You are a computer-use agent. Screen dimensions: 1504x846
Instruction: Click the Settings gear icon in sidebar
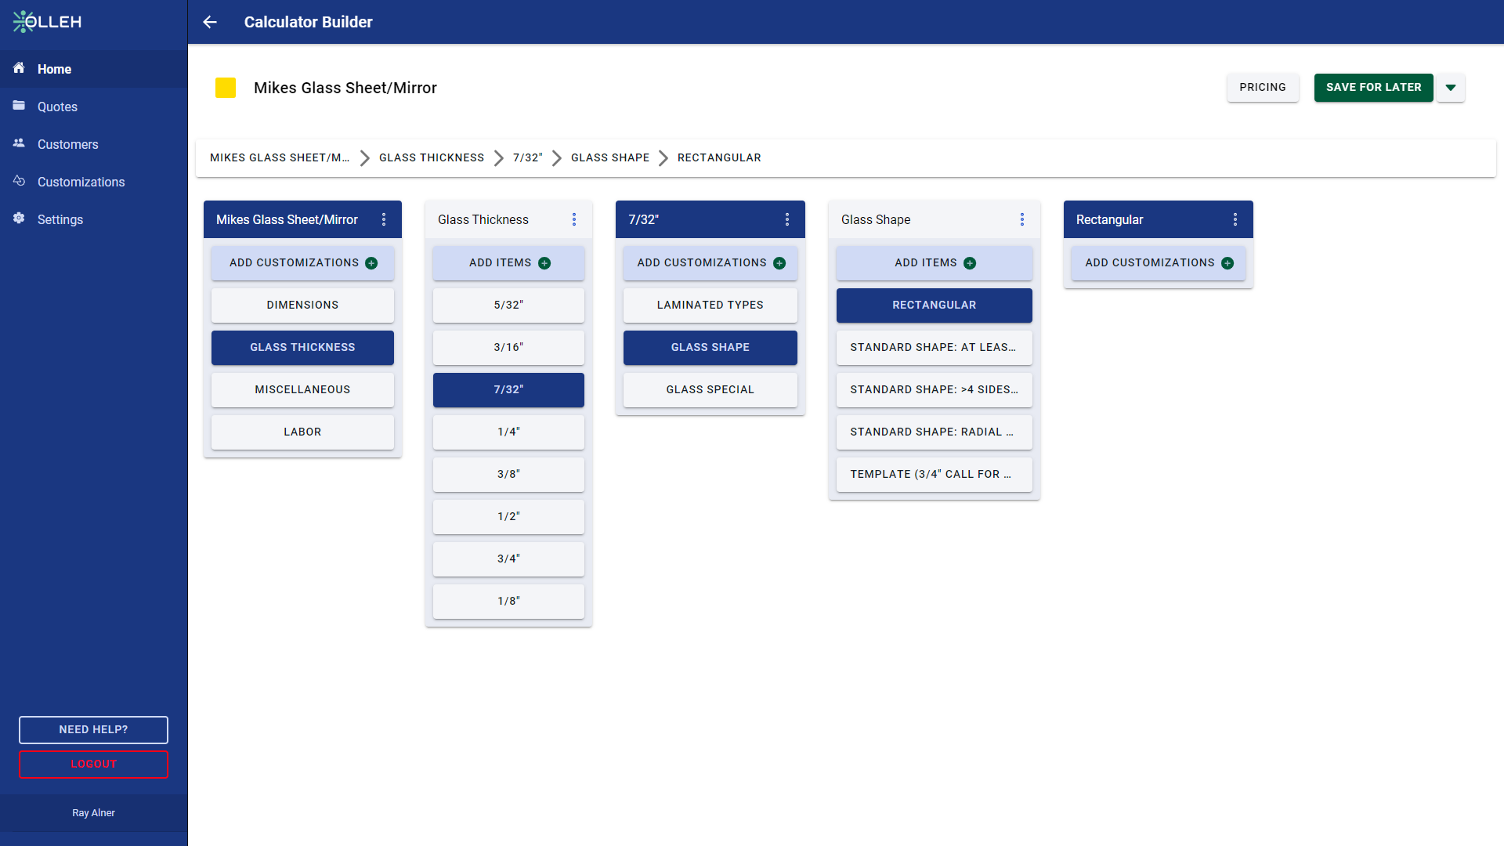[x=19, y=219]
